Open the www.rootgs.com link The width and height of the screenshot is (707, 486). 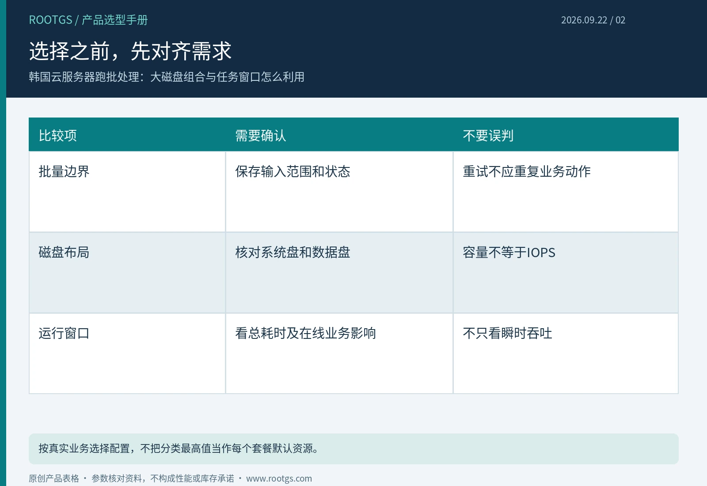coord(279,478)
